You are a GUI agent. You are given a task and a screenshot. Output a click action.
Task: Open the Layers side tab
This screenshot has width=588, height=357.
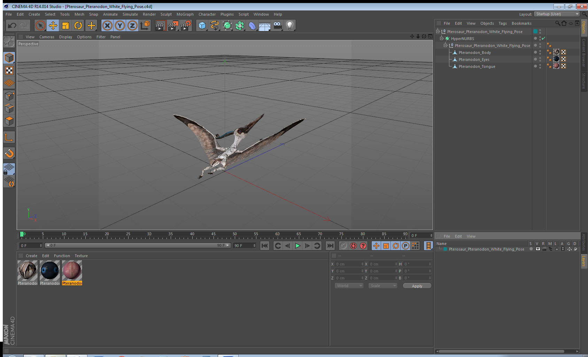click(583, 261)
